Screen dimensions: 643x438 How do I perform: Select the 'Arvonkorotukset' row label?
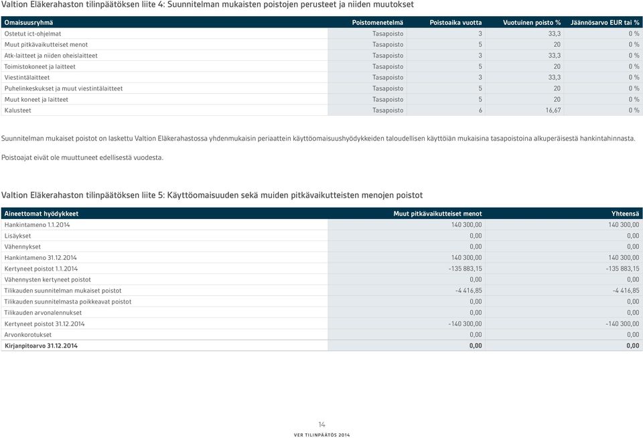tap(28, 335)
